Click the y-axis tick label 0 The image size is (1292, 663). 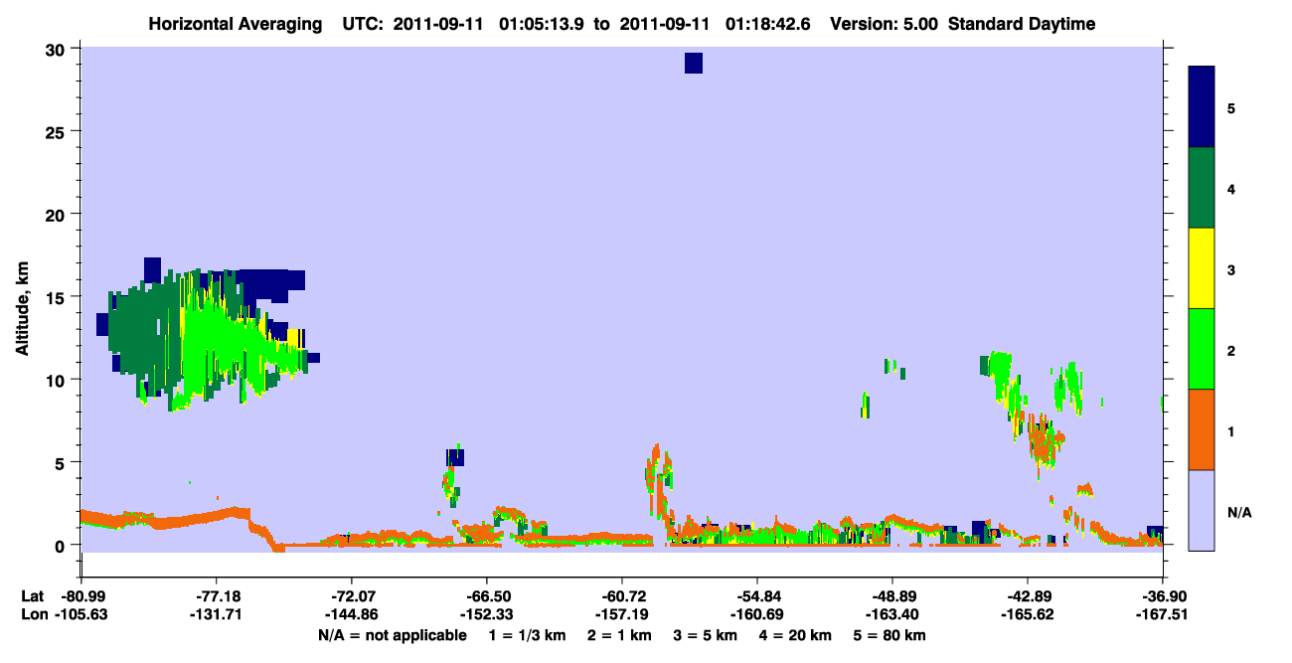tap(62, 545)
